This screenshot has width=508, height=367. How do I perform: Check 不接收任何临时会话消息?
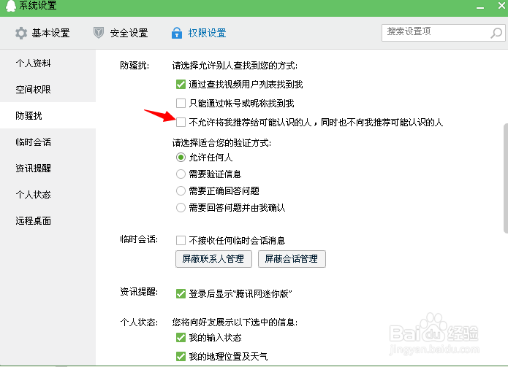click(x=181, y=240)
